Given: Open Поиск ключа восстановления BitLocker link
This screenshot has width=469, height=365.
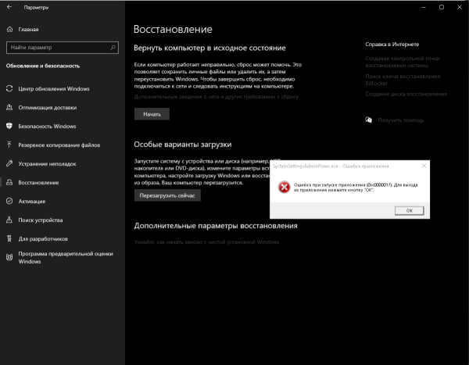Looking at the screenshot, I should click(x=403, y=80).
